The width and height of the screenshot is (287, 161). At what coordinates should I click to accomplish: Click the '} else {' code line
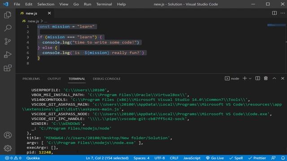pyautogui.click(x=47, y=48)
